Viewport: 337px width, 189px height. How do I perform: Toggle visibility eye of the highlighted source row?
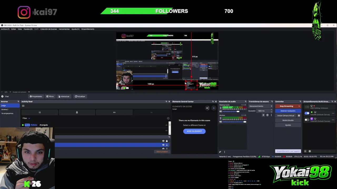point(163,145)
